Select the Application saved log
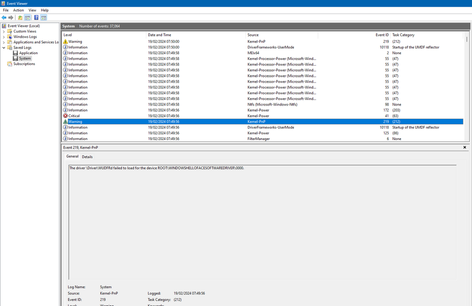This screenshot has width=472, height=306. (x=28, y=53)
